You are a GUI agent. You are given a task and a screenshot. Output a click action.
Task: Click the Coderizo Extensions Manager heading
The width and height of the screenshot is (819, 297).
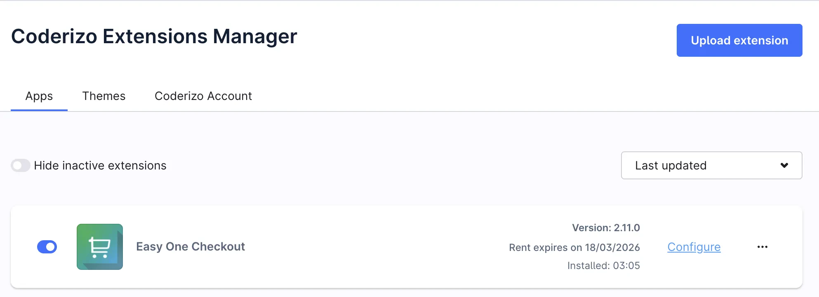[154, 36]
